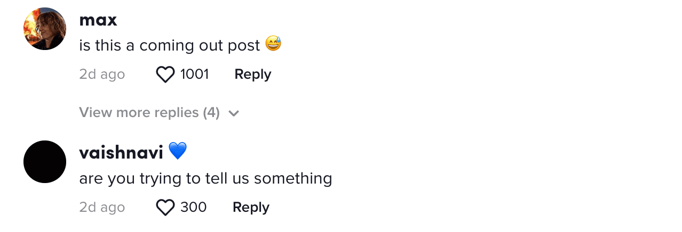The height and width of the screenshot is (232, 682).
Task: Like max's comment with the heart icon
Action: pyautogui.click(x=165, y=74)
